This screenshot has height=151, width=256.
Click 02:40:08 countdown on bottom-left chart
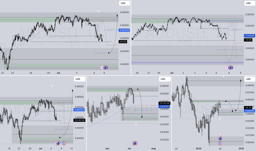(x=79, y=120)
